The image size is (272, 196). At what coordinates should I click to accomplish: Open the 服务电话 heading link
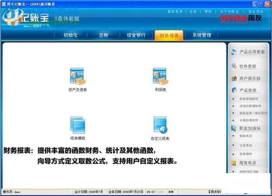point(248,163)
